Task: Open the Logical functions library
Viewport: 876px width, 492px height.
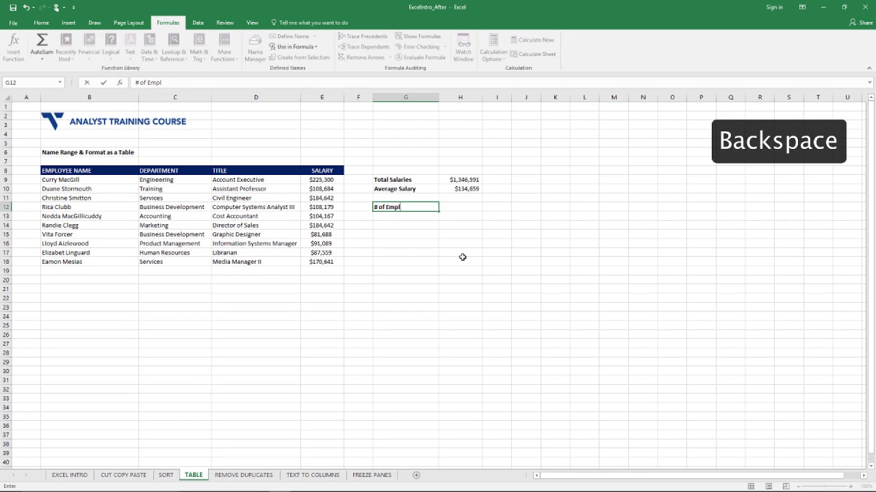Action: [111, 48]
